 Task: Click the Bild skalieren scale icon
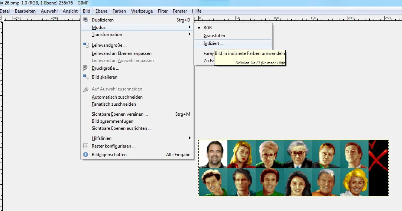pos(85,77)
